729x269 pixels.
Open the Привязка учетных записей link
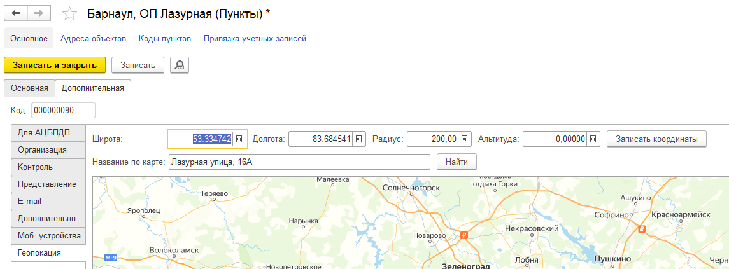point(255,38)
